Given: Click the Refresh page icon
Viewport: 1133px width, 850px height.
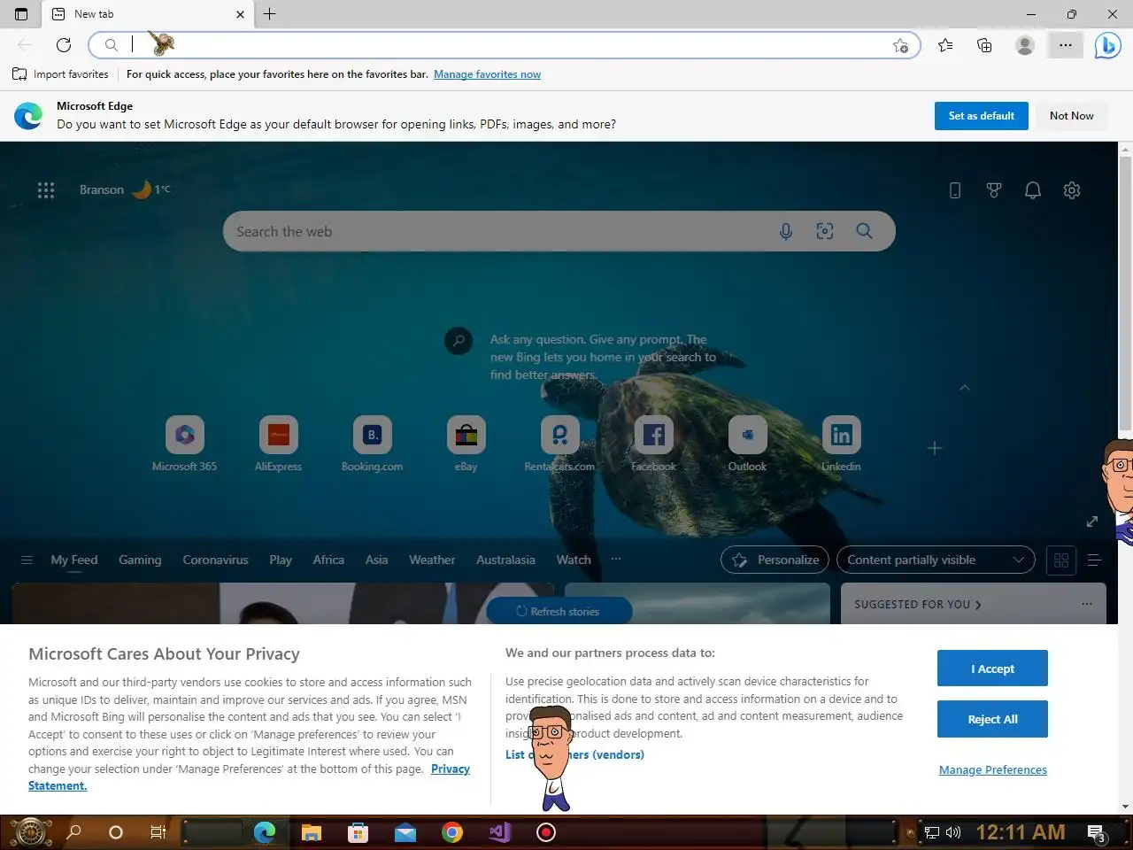Looking at the screenshot, I should point(64,45).
